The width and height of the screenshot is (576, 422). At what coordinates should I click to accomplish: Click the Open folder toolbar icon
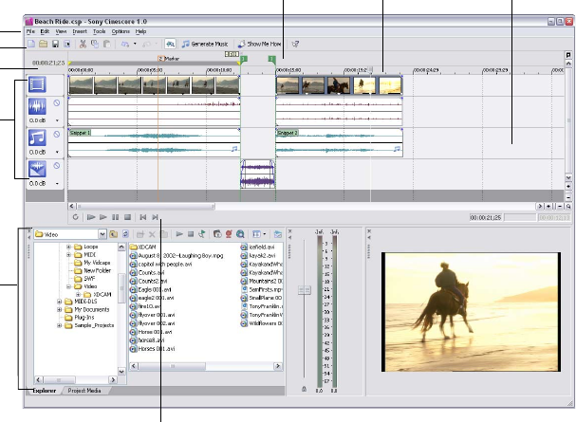click(43, 44)
